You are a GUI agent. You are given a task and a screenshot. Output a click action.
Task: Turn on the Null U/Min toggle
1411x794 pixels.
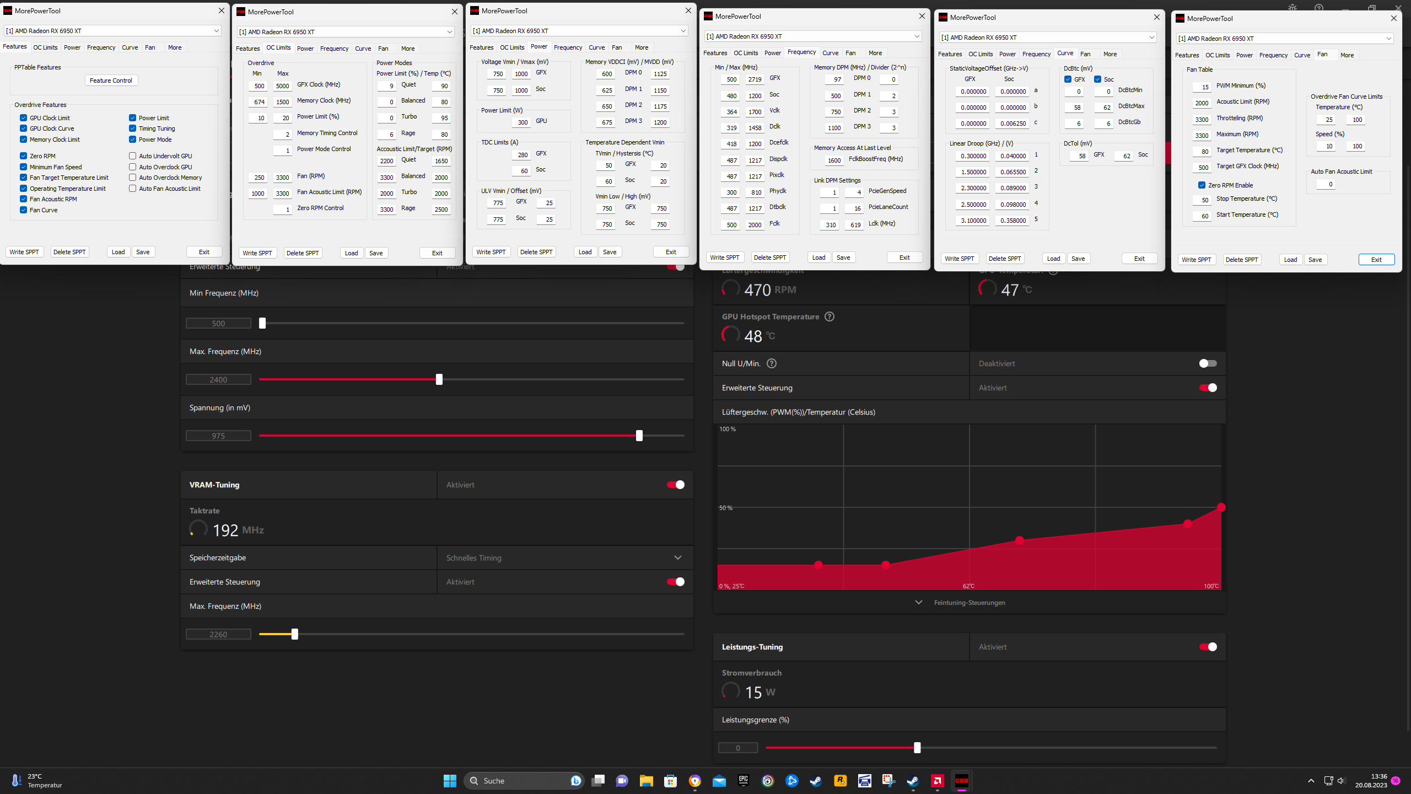tap(1208, 363)
